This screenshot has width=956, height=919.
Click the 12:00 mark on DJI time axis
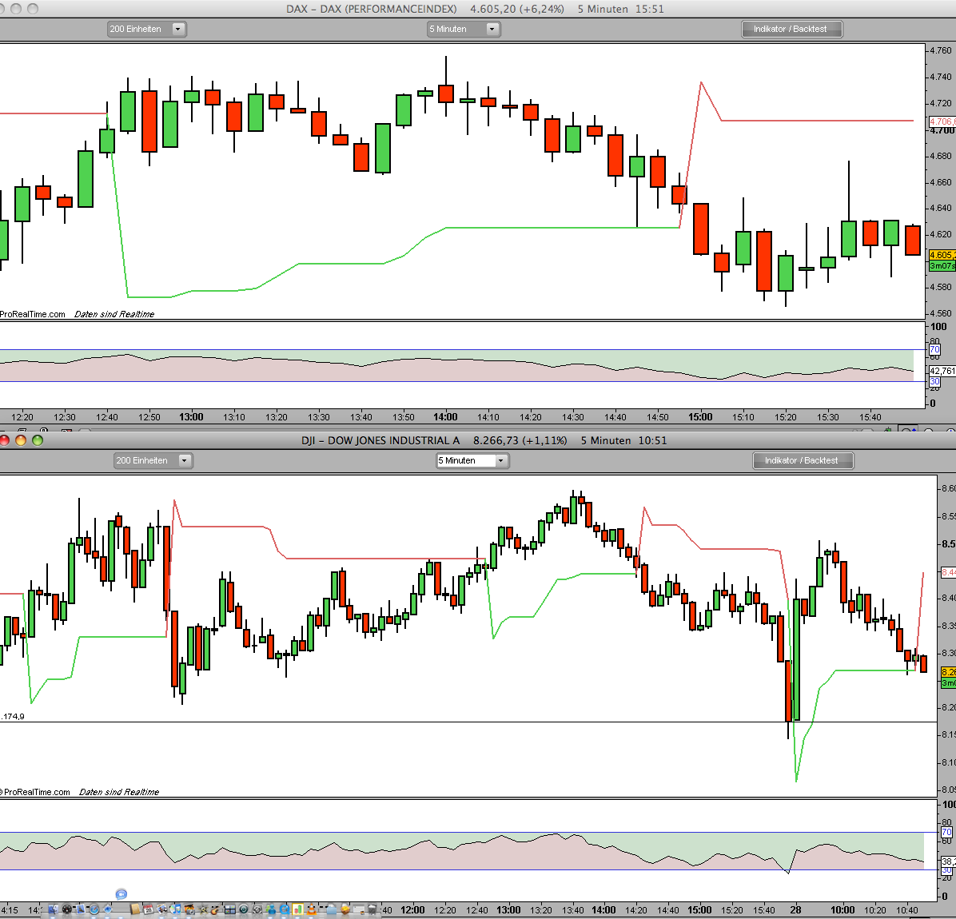[x=412, y=910]
